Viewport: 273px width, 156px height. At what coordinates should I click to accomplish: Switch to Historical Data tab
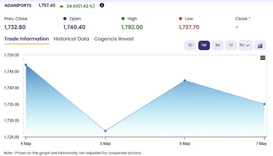pos(71,39)
